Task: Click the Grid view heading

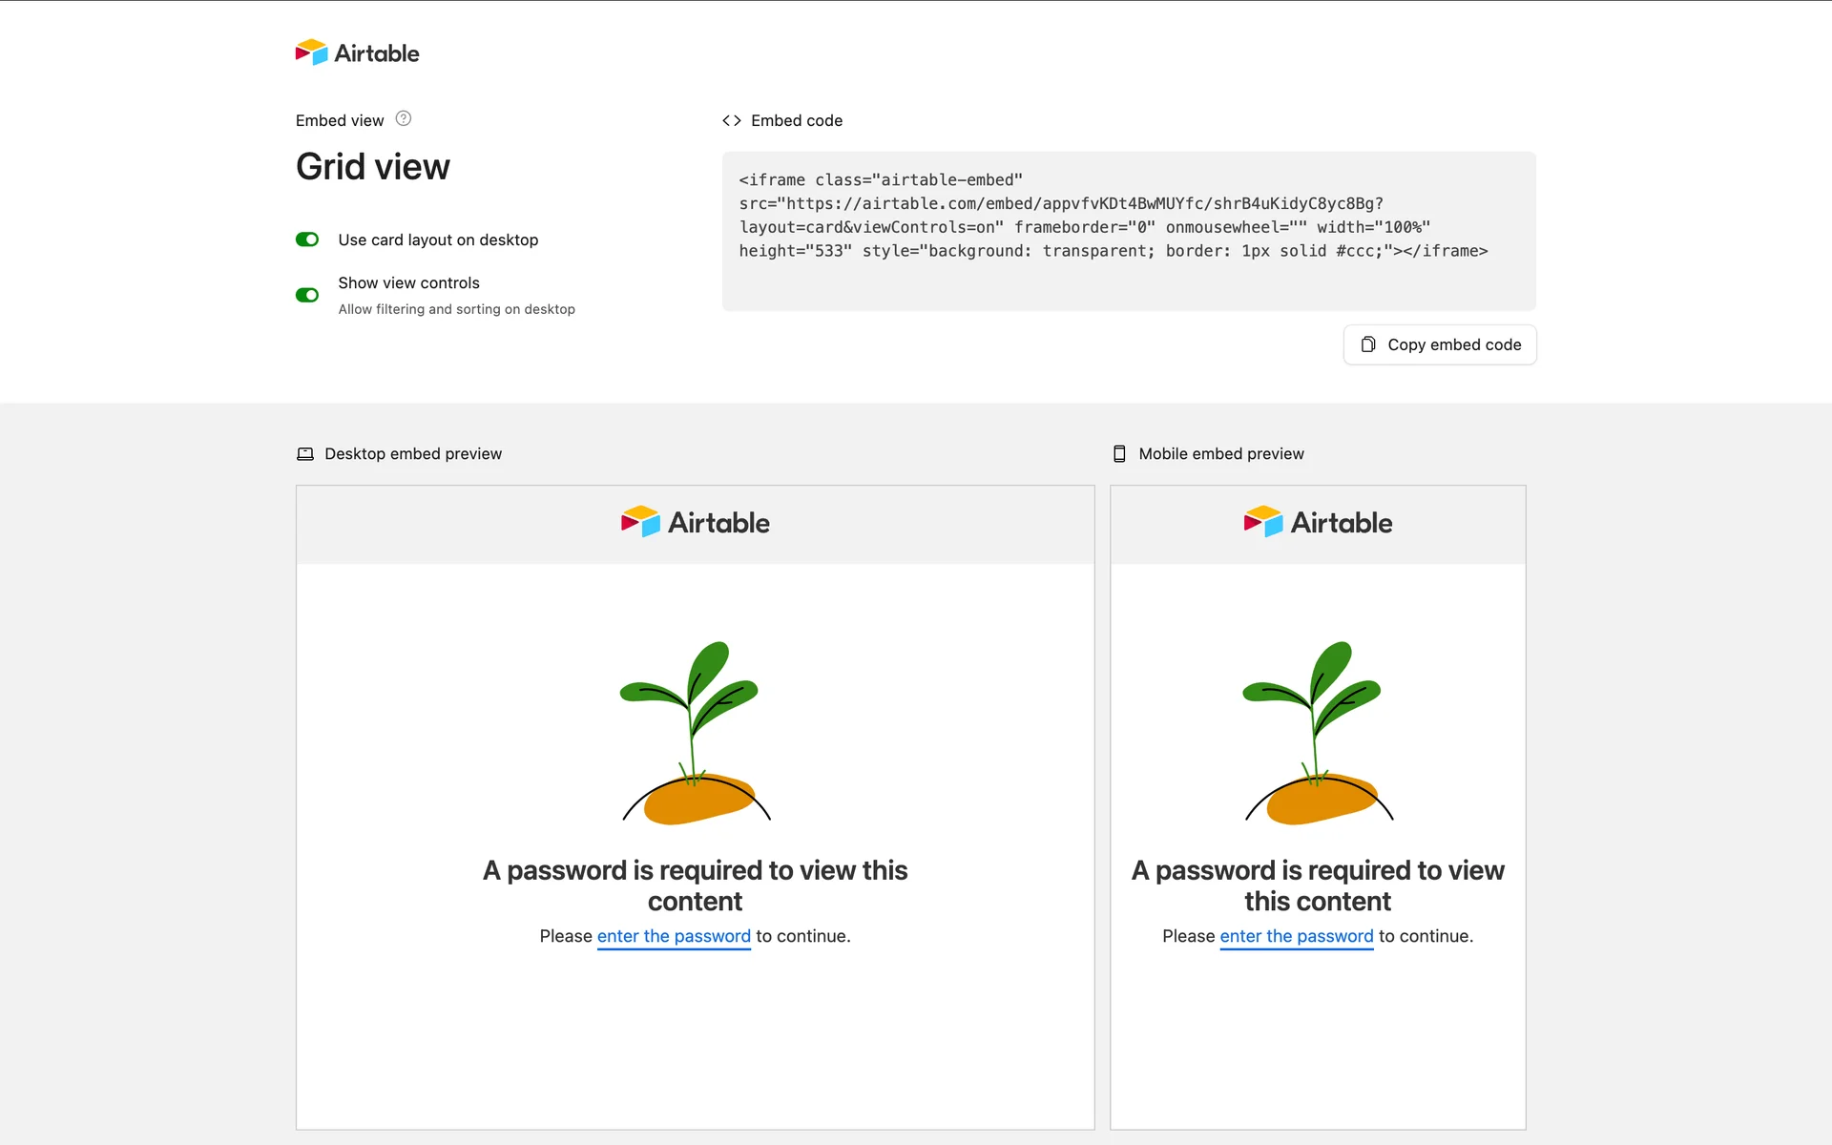Action: click(373, 167)
